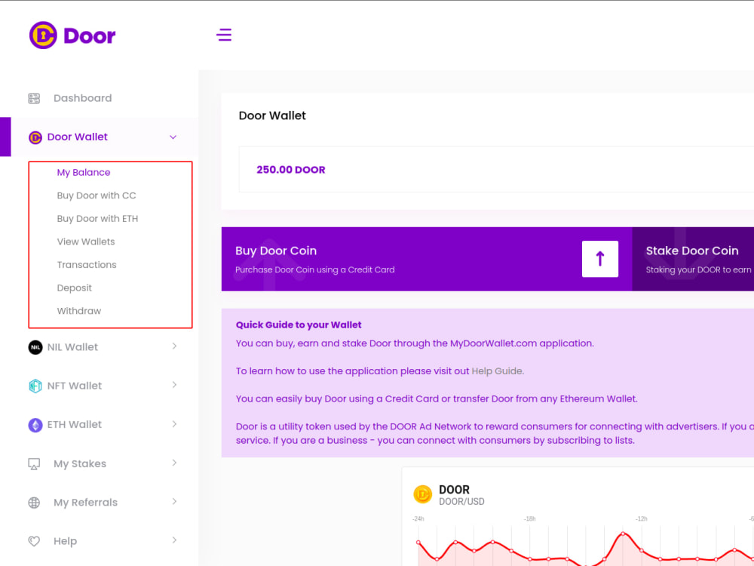Image resolution: width=754 pixels, height=566 pixels.
Task: Open Buy Door with CC
Action: click(97, 195)
